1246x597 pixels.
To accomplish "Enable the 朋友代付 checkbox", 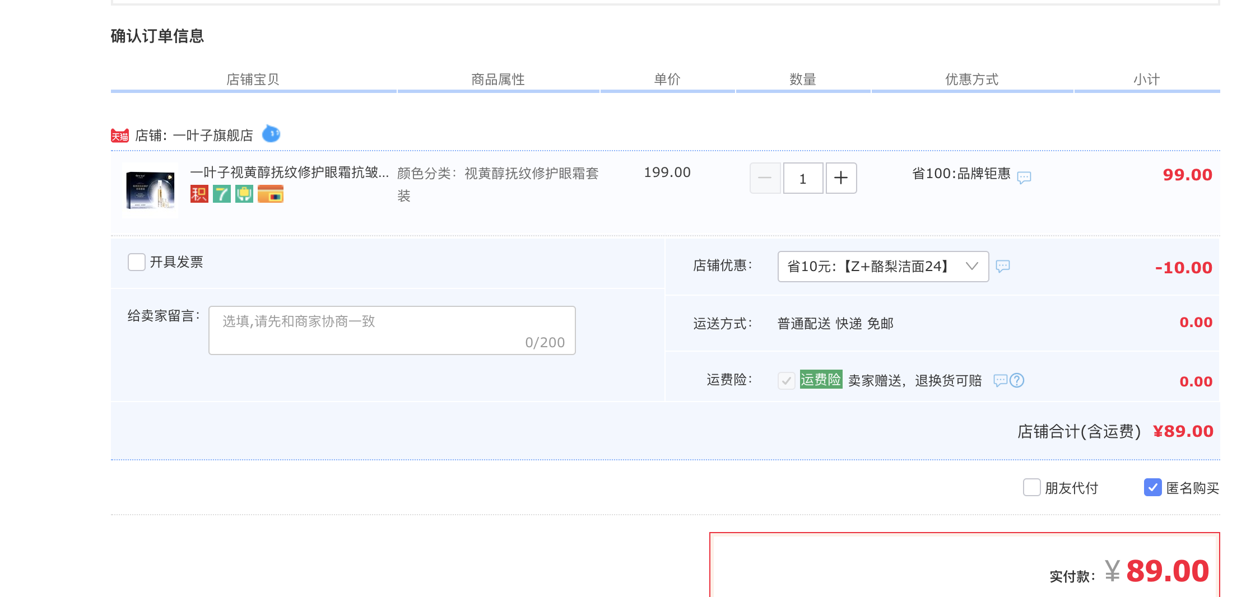I will click(1032, 487).
